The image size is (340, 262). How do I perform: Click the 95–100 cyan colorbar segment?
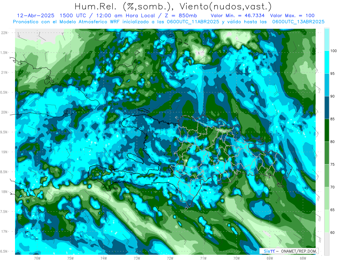point(327,62)
